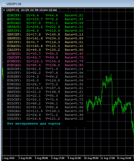The height and width of the screenshot is (161, 134).
Task: Select the EURCHF: row label
Action: tap(14, 15)
